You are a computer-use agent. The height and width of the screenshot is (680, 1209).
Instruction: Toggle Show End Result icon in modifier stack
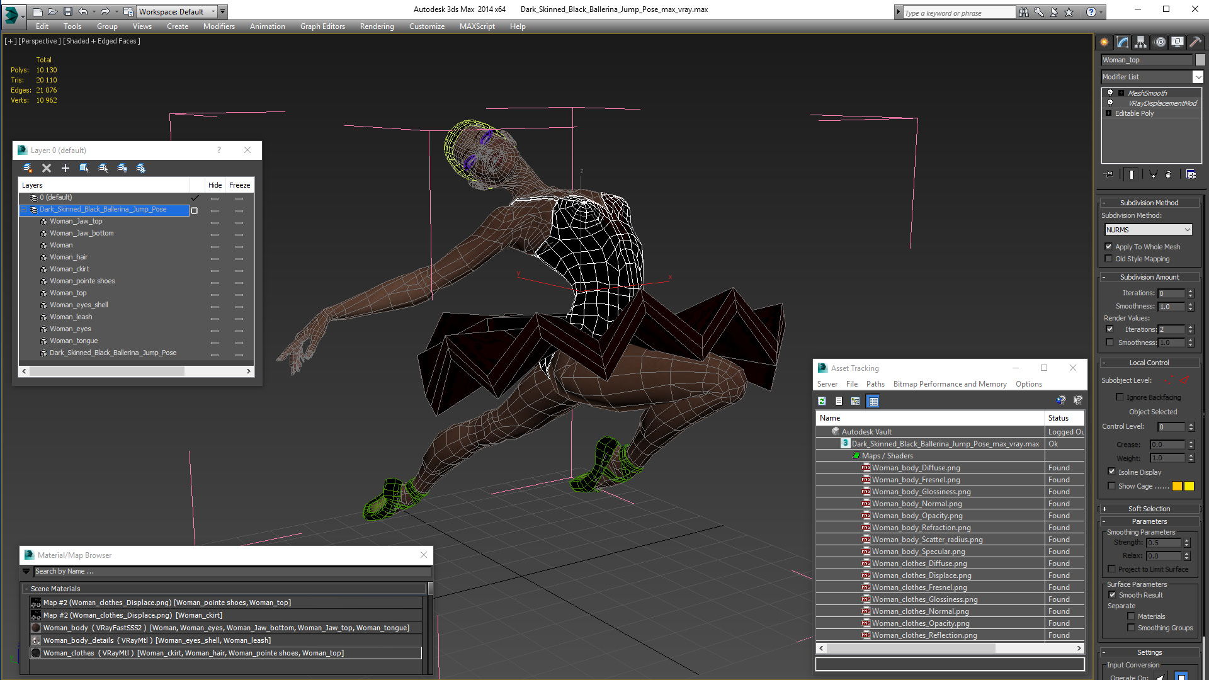click(1132, 174)
